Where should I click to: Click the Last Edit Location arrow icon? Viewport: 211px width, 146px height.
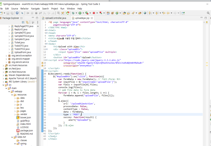tap(164, 13)
